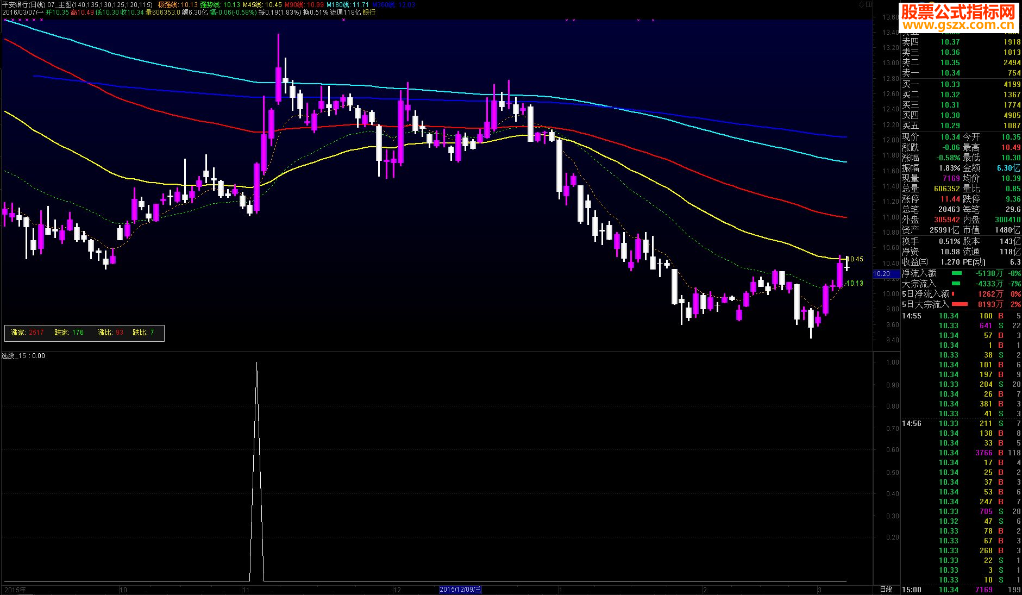
Task: Click the green 10.13 line value label
Action: (x=856, y=283)
